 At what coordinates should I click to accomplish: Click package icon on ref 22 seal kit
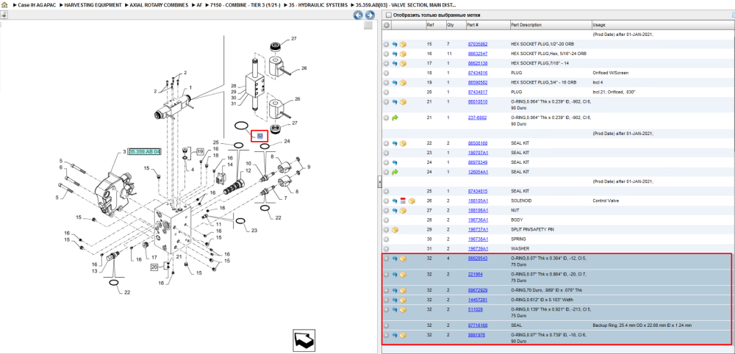click(403, 142)
